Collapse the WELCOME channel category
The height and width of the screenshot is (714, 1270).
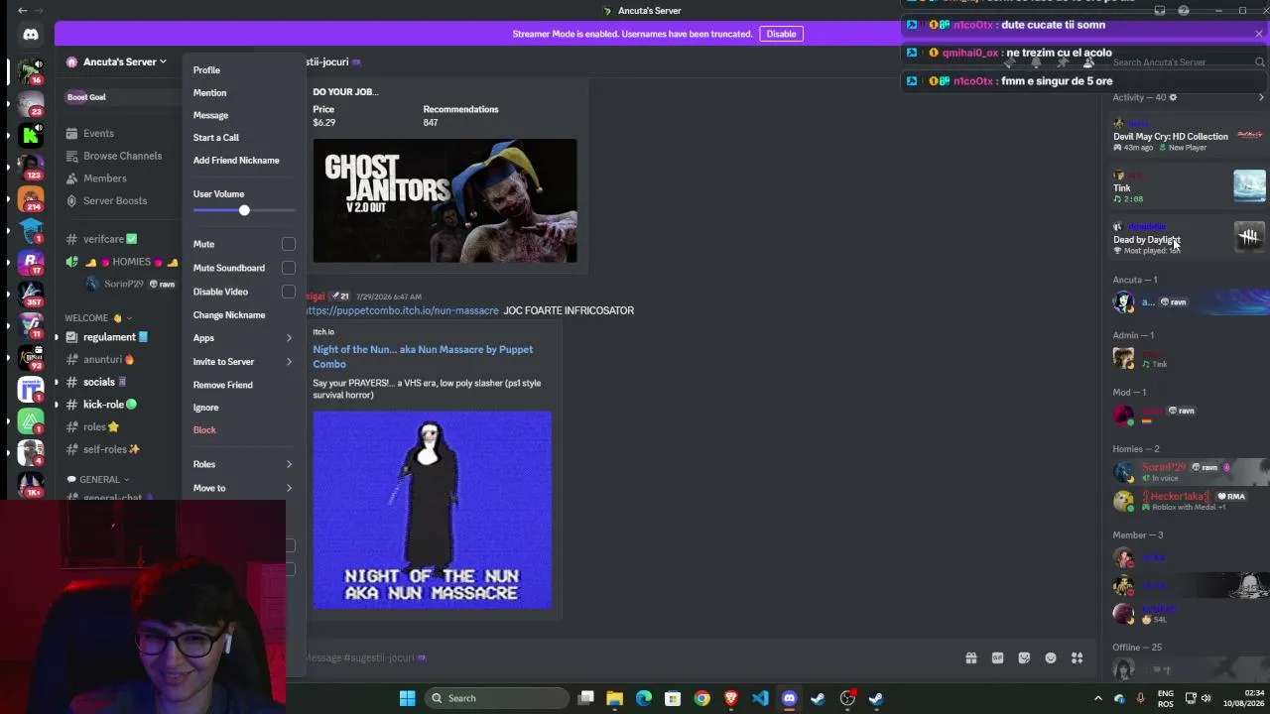[98, 318]
